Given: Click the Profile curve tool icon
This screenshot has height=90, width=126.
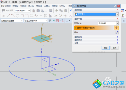Looking at the screenshot, I should tap(4, 16).
